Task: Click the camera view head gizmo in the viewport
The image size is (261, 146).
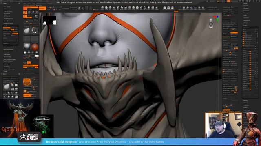Action: 211,23
